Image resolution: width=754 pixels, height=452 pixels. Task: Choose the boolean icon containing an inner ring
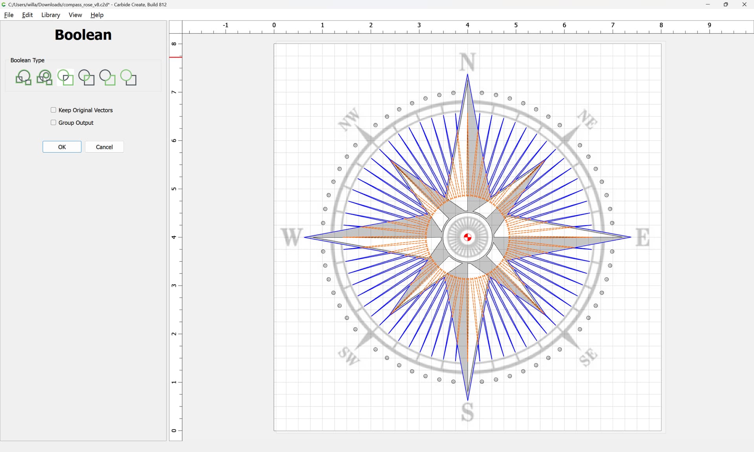(44, 77)
